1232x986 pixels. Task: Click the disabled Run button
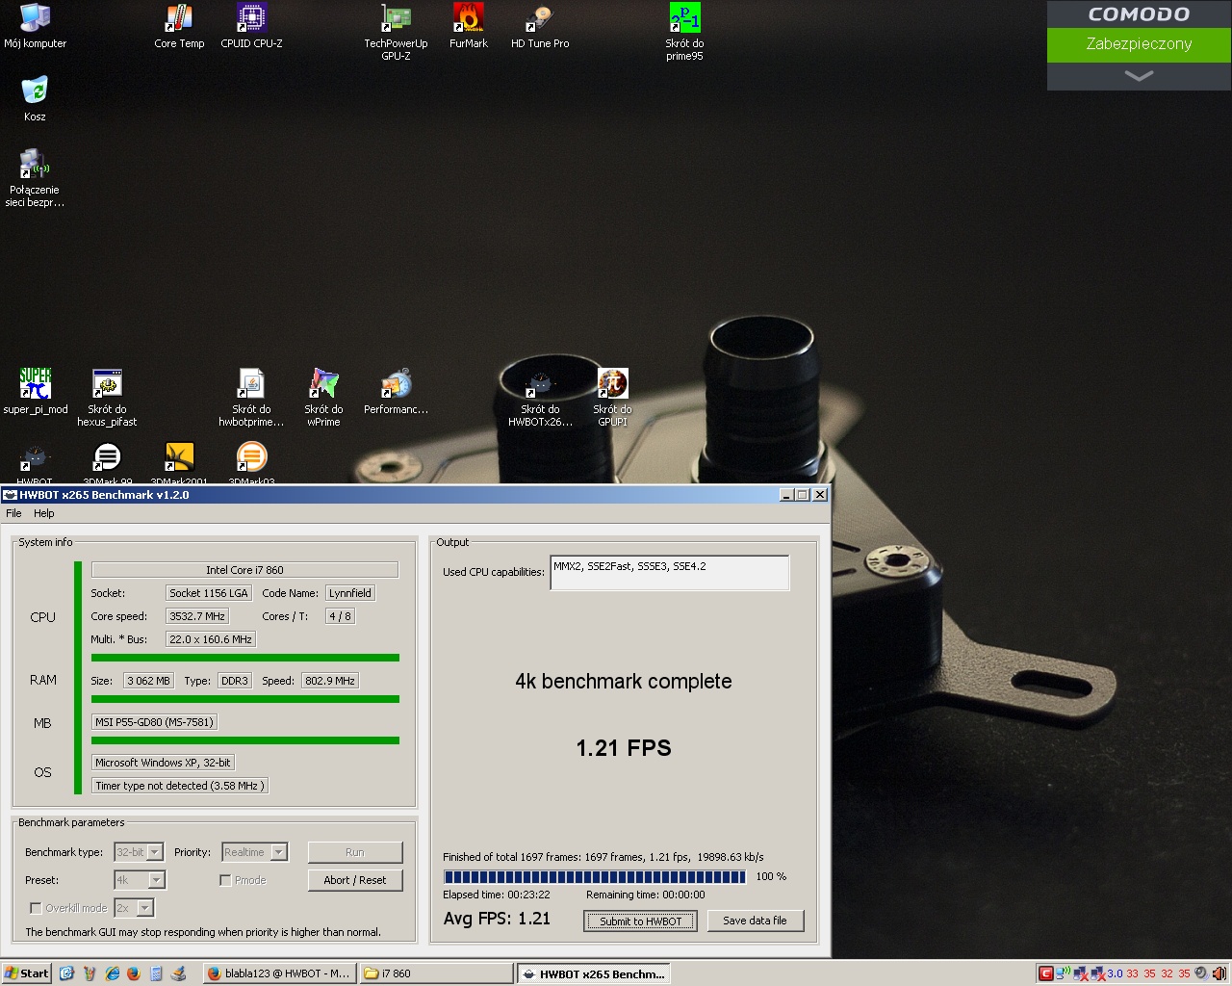click(x=355, y=852)
